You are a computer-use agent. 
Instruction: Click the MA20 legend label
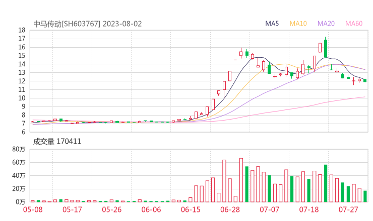coord(326,24)
